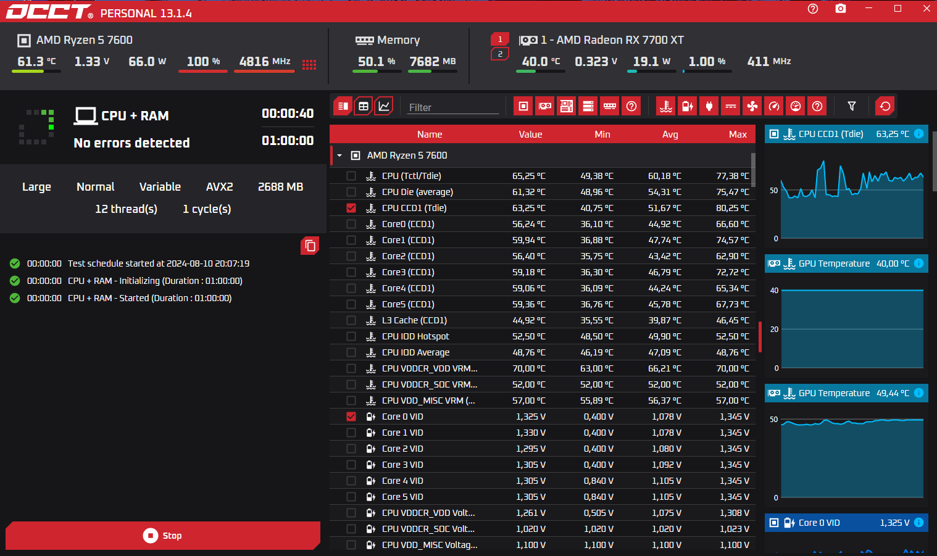Enable the Core 1 VID checkbox
Screen dimensions: 937x556
351,433
